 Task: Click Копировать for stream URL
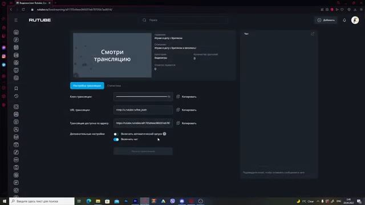coord(189,110)
